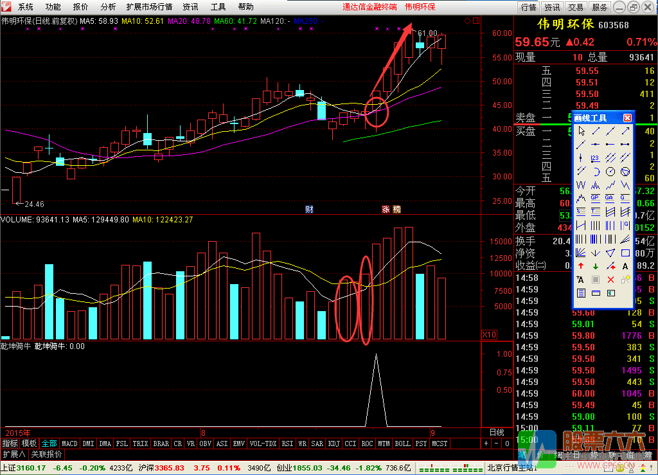The image size is (658, 475).
Task: Switch to the 模板 tab
Action: [x=30, y=444]
